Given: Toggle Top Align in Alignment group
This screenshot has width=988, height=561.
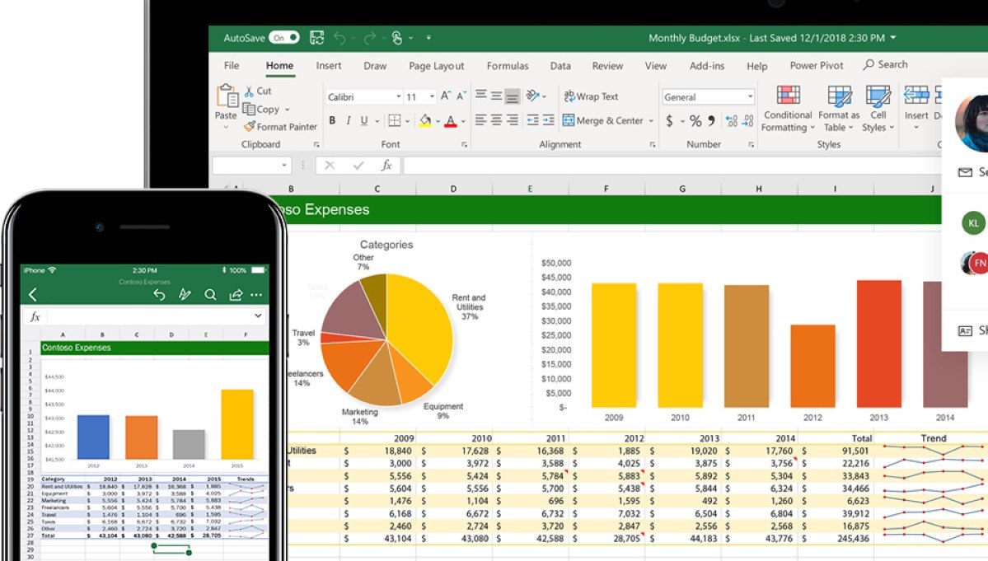Looking at the screenshot, I should click(x=480, y=96).
